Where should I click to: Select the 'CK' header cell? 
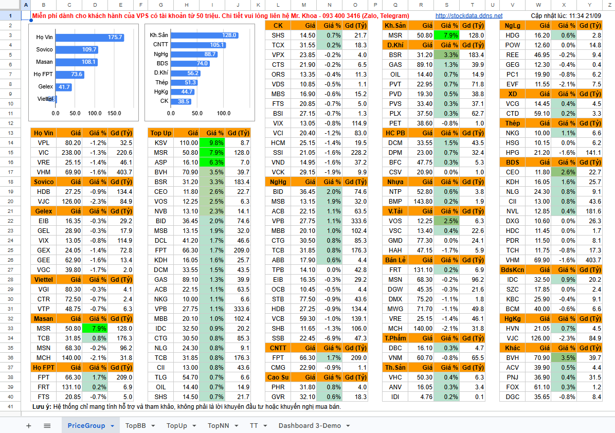278,26
